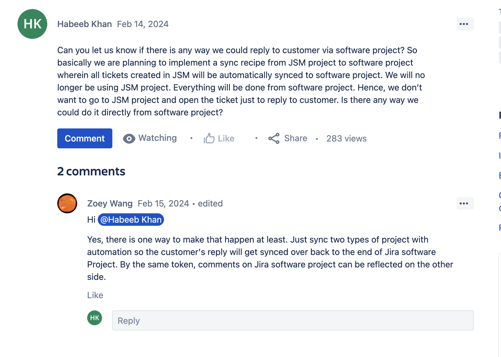Click the Share network icon
Image resolution: width=501 pixels, height=357 pixels.
tap(274, 138)
